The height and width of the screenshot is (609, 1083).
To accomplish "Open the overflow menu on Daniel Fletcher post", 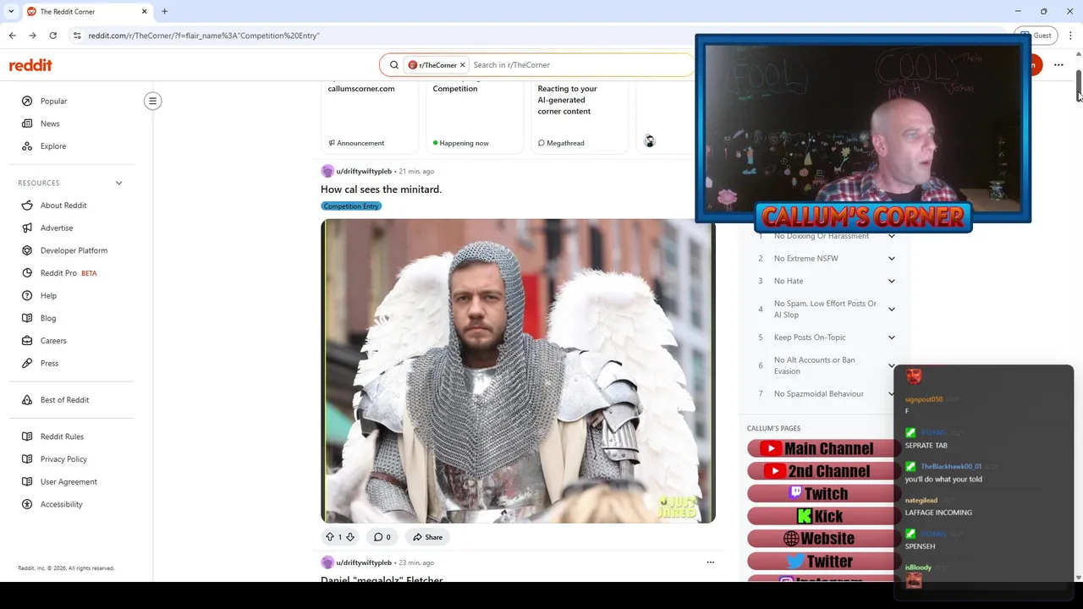I will coord(710,562).
